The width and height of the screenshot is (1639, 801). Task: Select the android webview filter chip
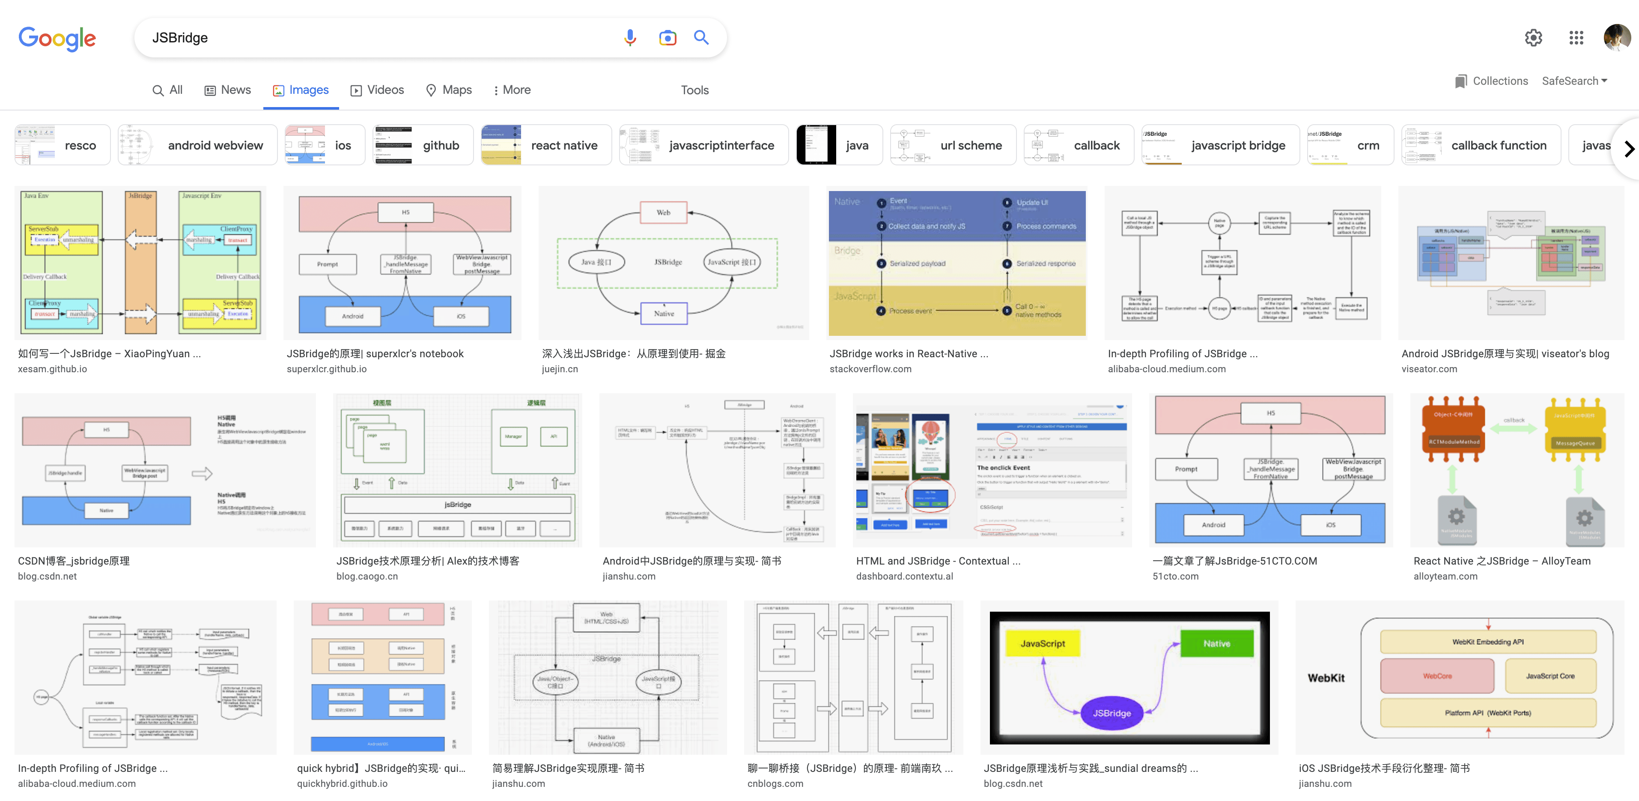(198, 145)
